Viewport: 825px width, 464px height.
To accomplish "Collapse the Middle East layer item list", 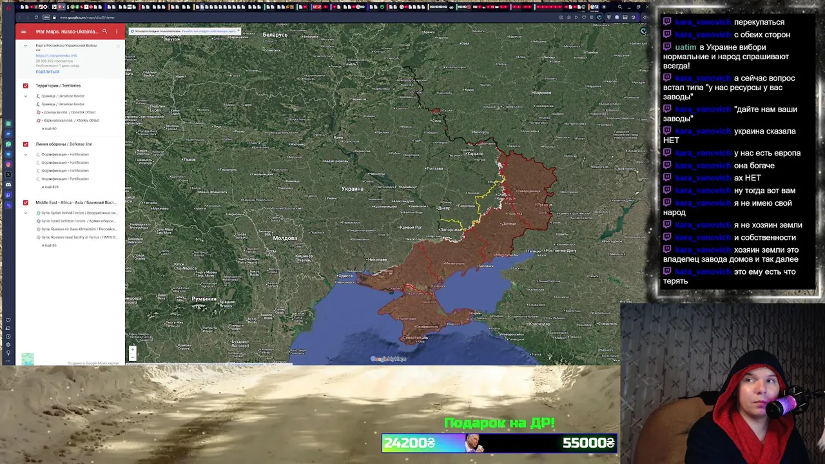I will [26, 213].
